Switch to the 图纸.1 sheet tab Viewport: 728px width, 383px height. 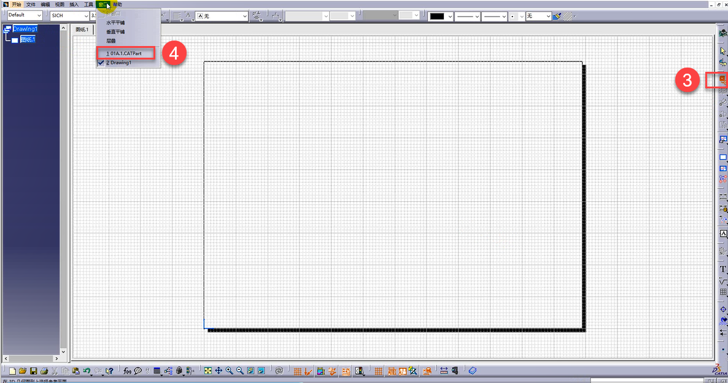tap(82, 29)
